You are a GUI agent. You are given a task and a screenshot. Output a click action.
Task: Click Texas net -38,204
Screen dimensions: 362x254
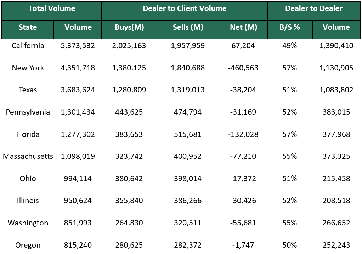[x=243, y=90]
